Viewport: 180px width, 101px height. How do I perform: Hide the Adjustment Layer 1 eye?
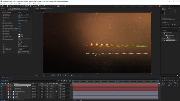click(1, 91)
